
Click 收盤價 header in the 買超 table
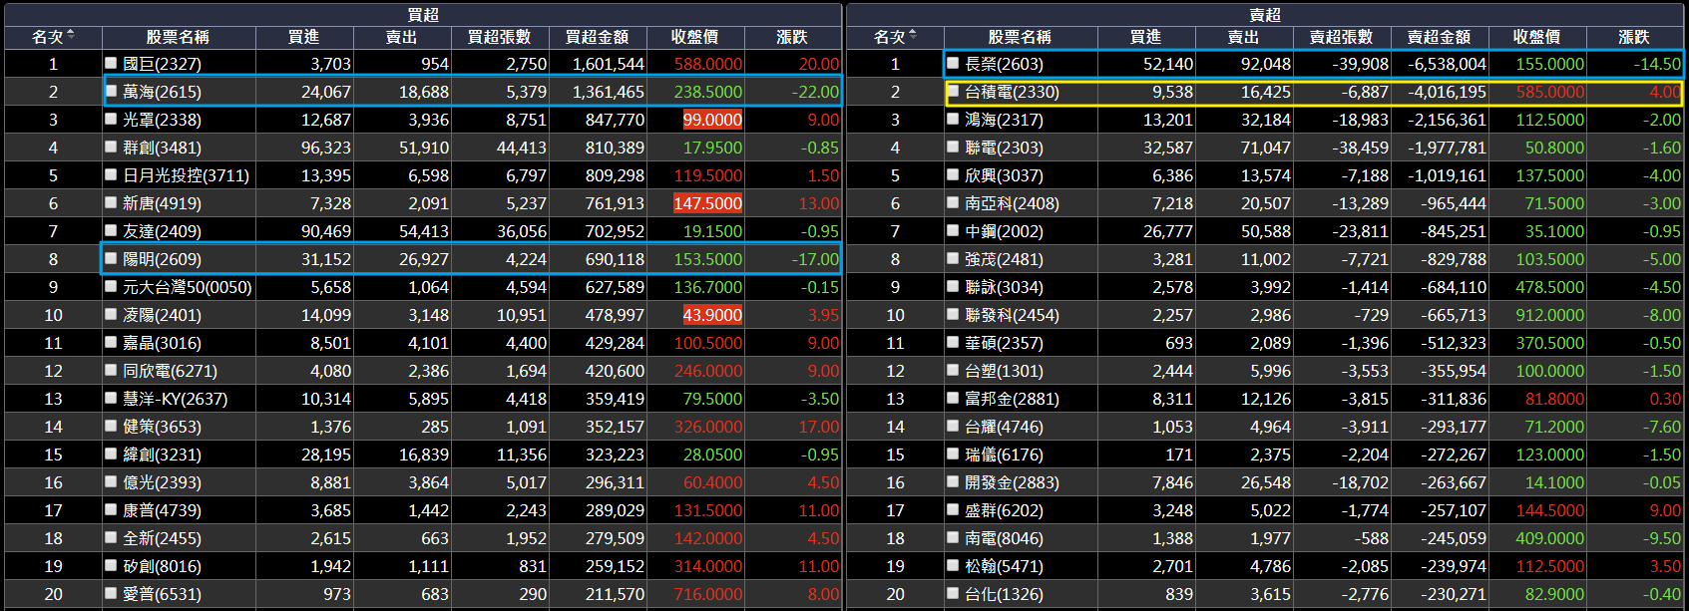coord(694,37)
